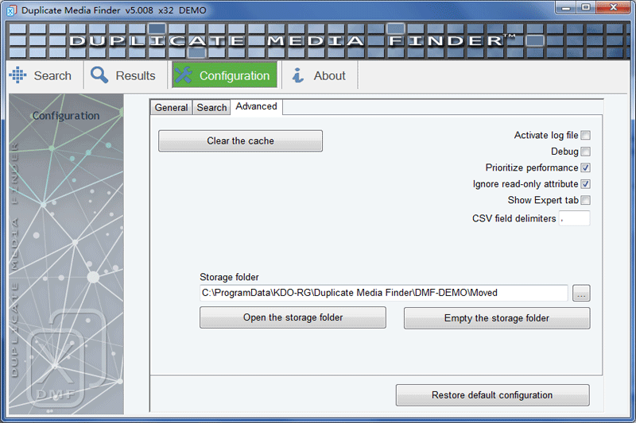
Task: Click the magnifying glass Results icon
Action: [x=99, y=75]
